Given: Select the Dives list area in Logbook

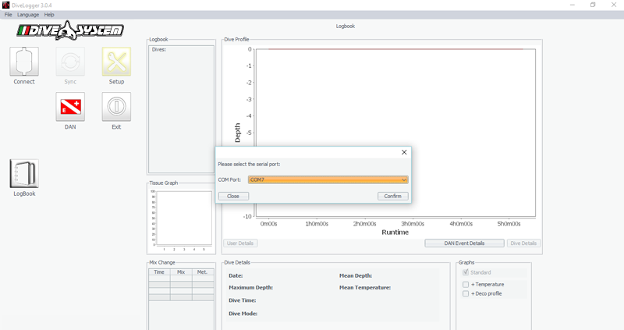Looking at the screenshot, I should [182, 109].
